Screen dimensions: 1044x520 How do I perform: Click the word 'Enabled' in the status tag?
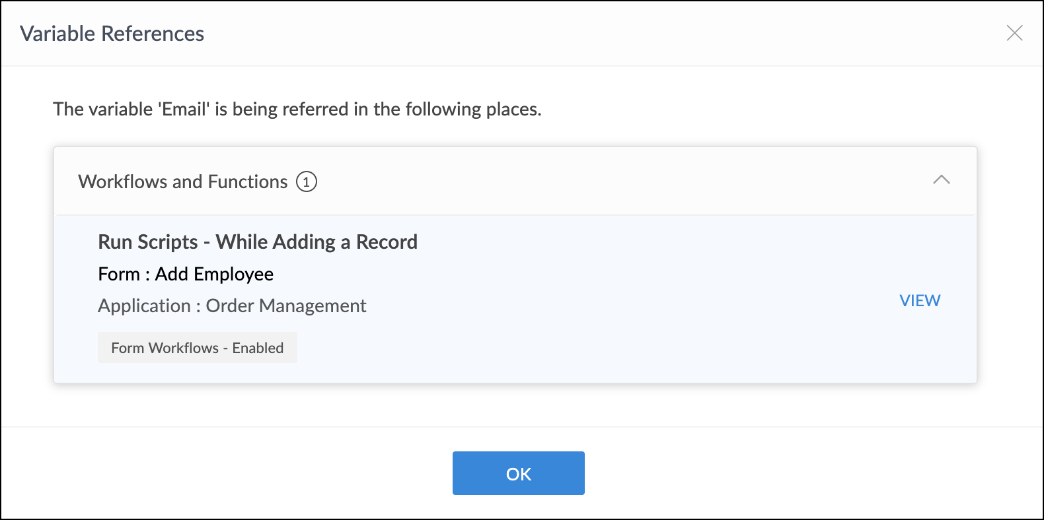(258, 348)
